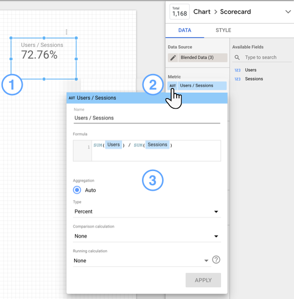Open the three-dot menu above the scorecard
294x299 pixels.
pos(66,32)
